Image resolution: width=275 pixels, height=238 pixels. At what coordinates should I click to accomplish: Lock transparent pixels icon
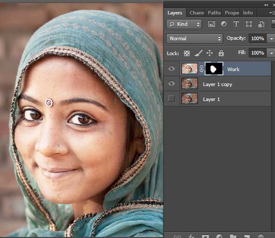click(x=187, y=53)
